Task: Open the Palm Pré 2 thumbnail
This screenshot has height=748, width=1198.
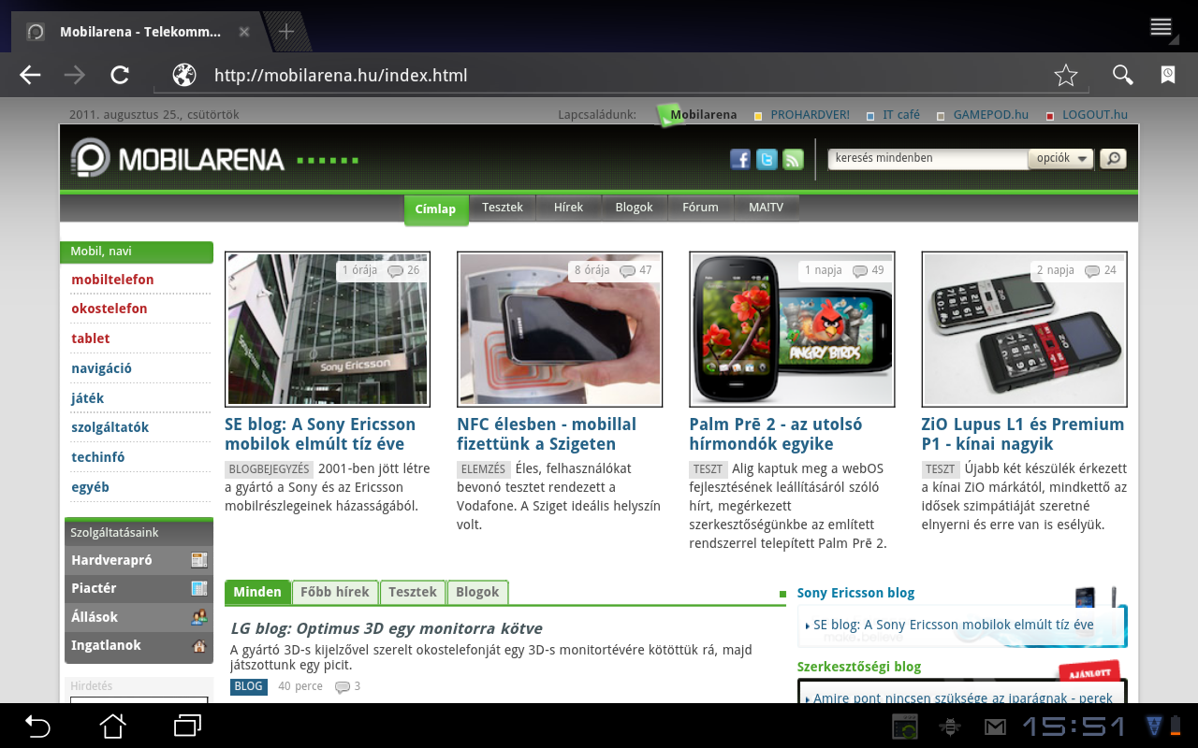Action: [792, 329]
